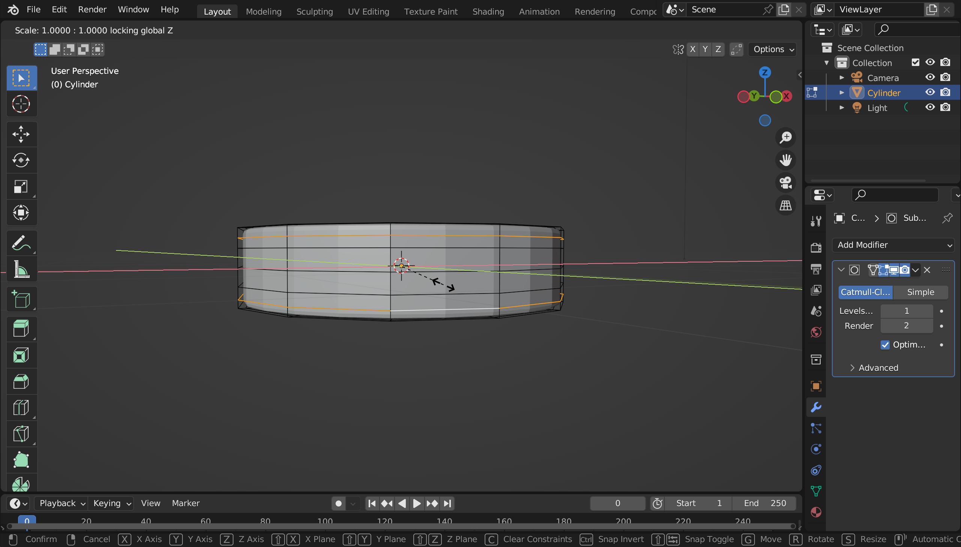Select Simple subdivision type
This screenshot has width=961, height=547.
(x=920, y=292)
